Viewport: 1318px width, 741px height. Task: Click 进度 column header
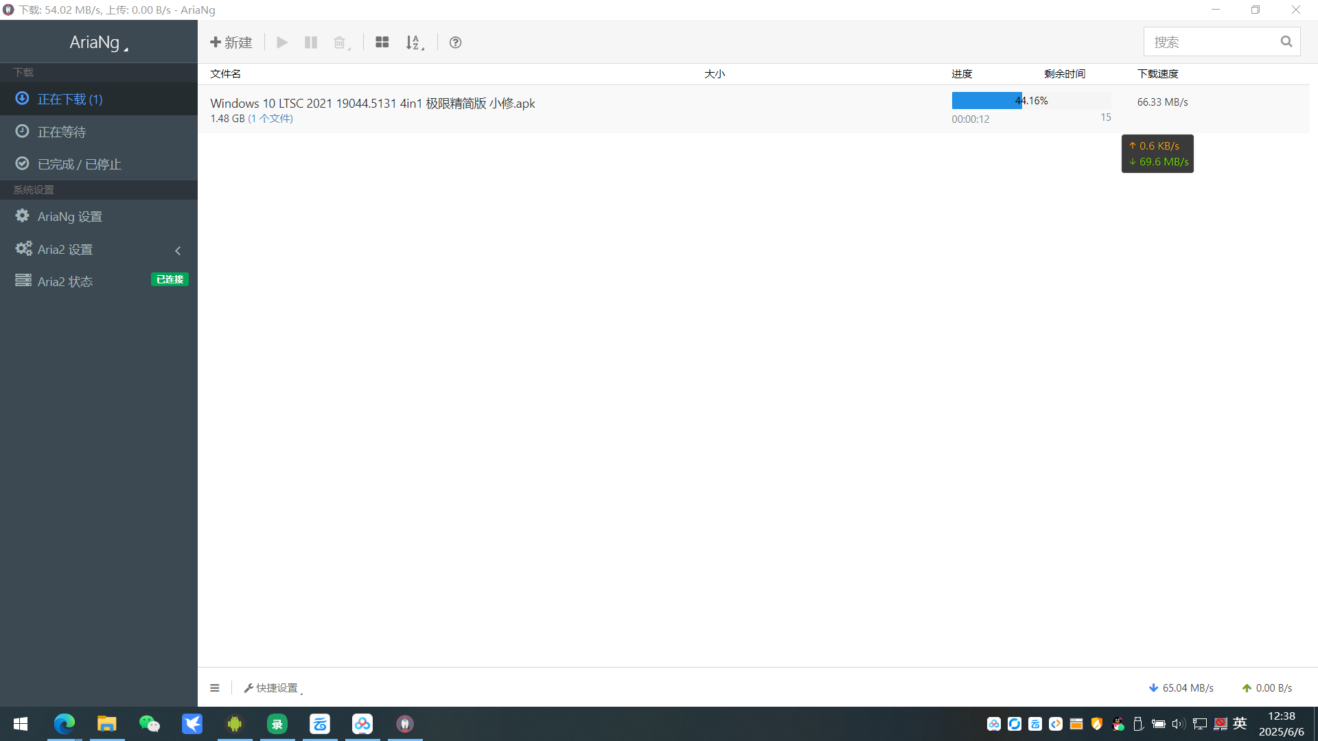pyautogui.click(x=962, y=74)
